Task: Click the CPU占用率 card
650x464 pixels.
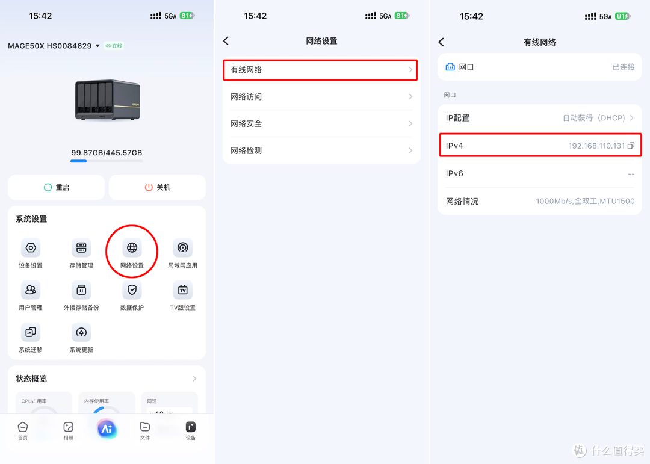Action: point(44,403)
